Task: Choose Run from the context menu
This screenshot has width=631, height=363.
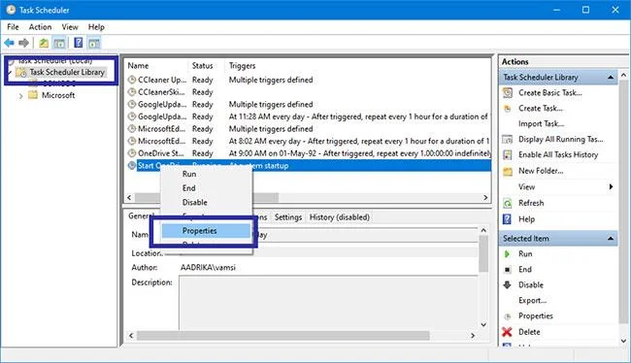Action: 207,174
